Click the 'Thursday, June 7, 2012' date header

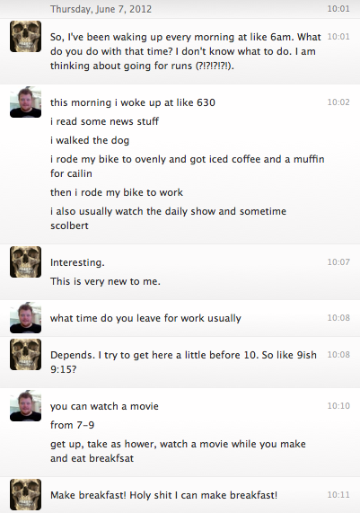[x=101, y=9]
